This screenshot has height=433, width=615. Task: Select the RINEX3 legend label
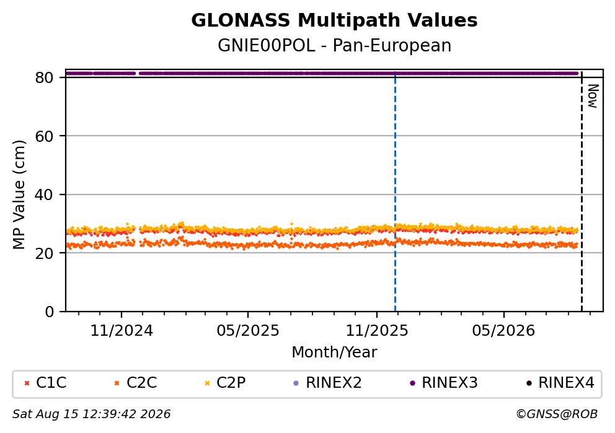point(449,383)
